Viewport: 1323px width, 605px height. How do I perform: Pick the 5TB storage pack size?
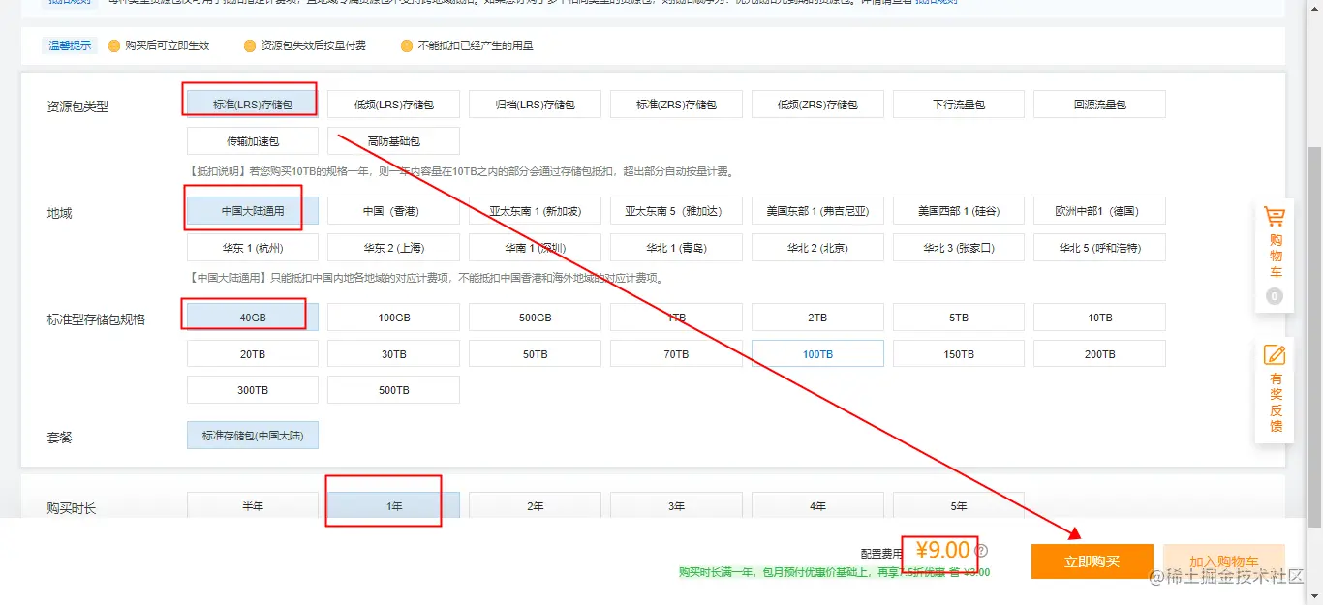959,318
